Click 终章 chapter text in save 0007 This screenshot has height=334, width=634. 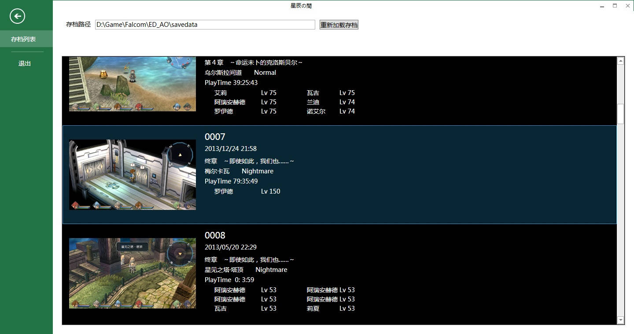(249, 161)
